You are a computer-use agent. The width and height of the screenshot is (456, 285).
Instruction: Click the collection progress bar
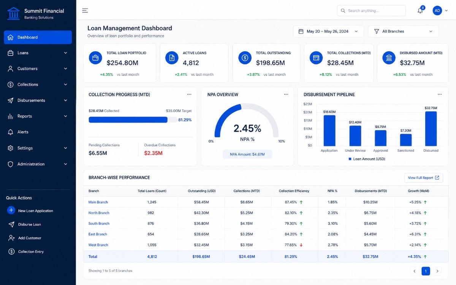132,120
